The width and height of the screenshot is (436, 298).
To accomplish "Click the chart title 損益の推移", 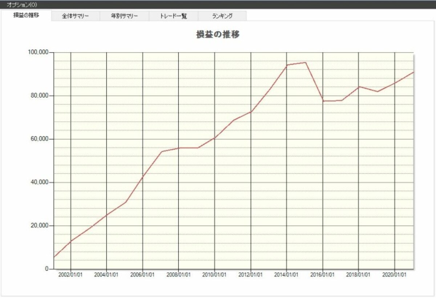I will pyautogui.click(x=218, y=34).
